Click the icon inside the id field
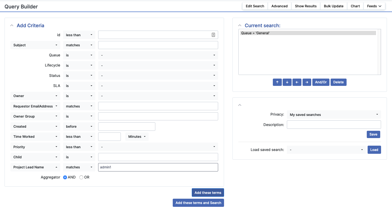Viewport: 392px width, 213px height. (213, 35)
